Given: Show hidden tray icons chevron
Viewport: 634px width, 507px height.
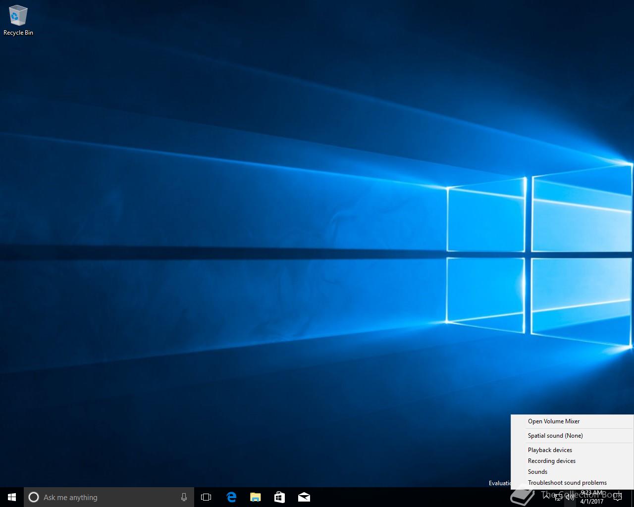Looking at the screenshot, I should pyautogui.click(x=546, y=497).
